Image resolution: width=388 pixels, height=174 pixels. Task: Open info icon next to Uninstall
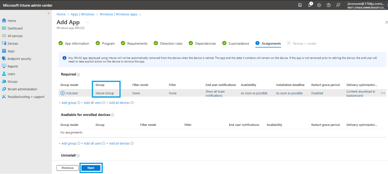point(78,156)
